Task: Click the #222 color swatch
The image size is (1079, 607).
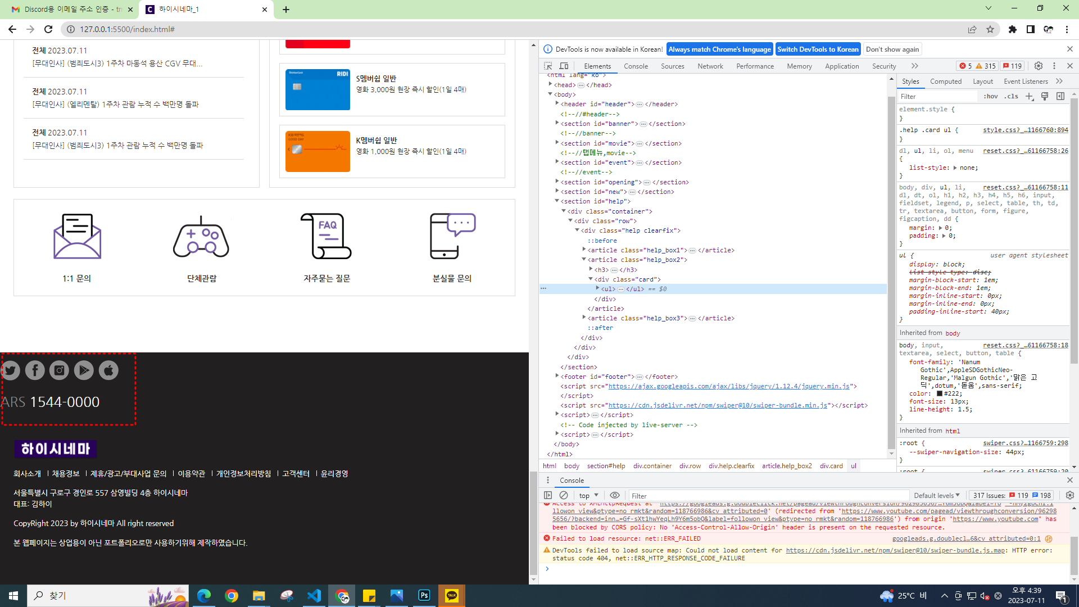Action: click(939, 393)
